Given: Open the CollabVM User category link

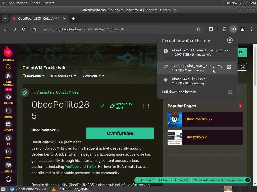Looking at the screenshot, I should [x=68, y=92].
